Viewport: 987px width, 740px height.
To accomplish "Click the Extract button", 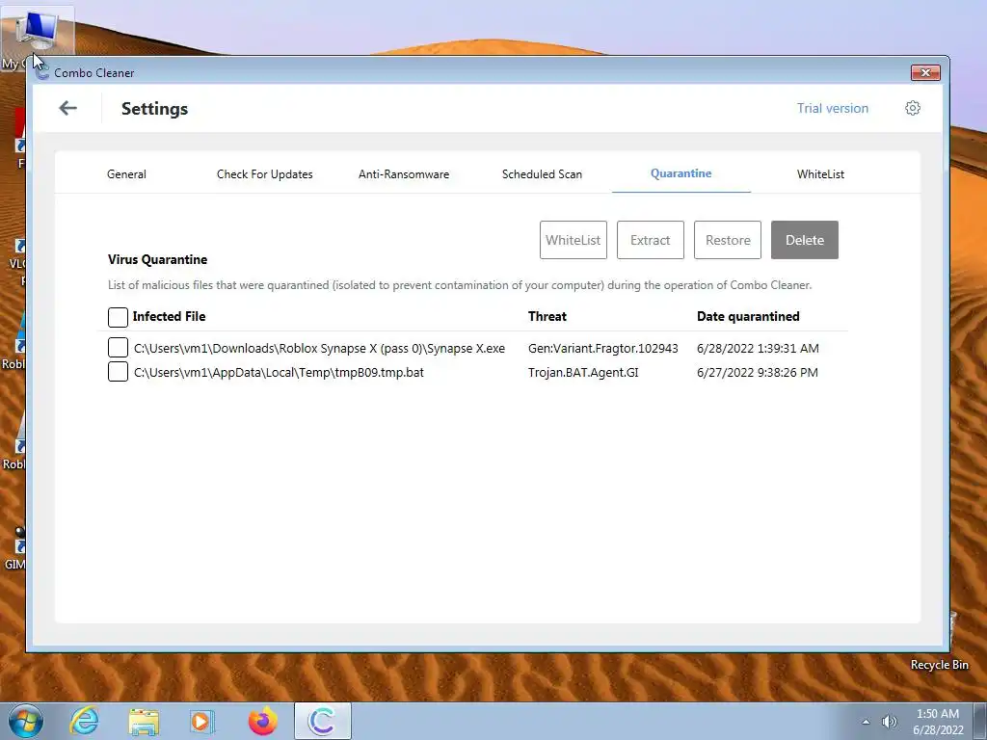I will [x=651, y=240].
